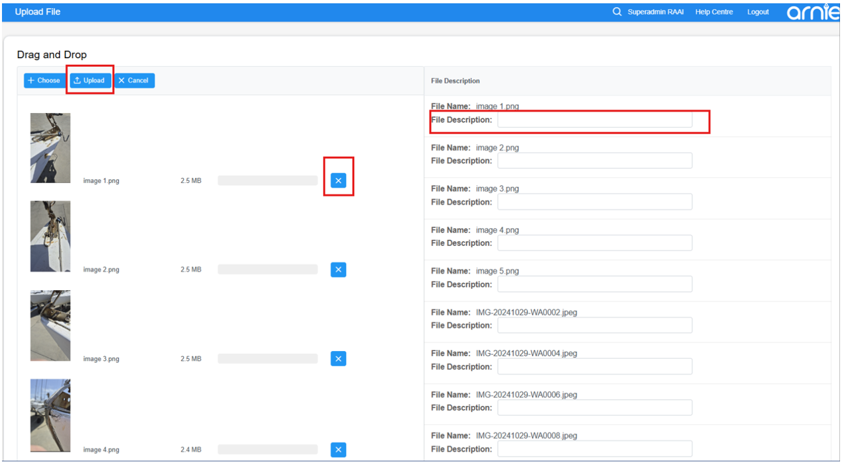
Task: Remove image 4.png with its X button
Action: (x=338, y=449)
